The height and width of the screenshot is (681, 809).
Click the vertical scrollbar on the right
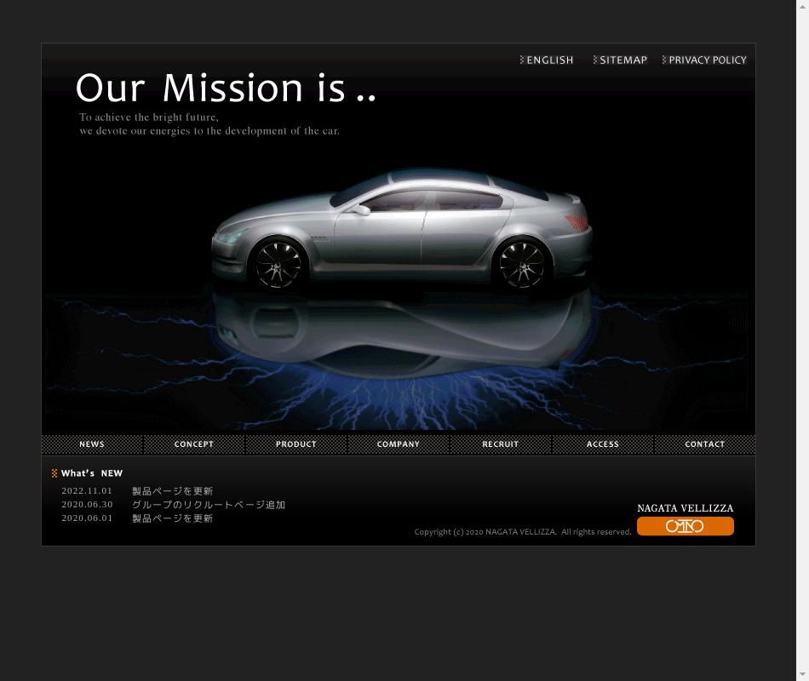pos(802,340)
